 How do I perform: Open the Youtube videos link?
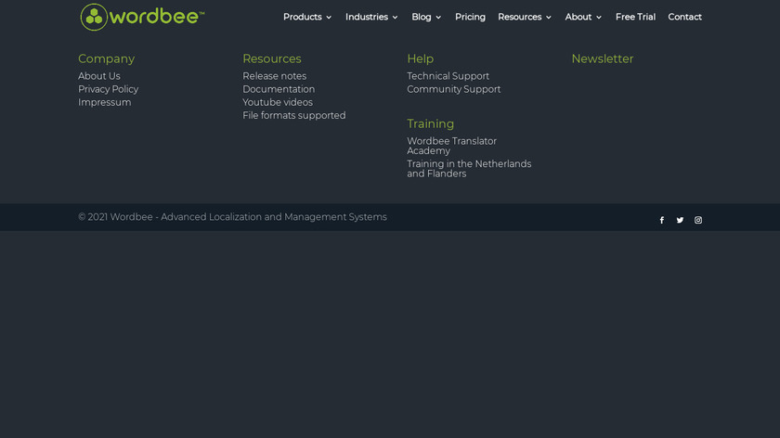coord(278,102)
